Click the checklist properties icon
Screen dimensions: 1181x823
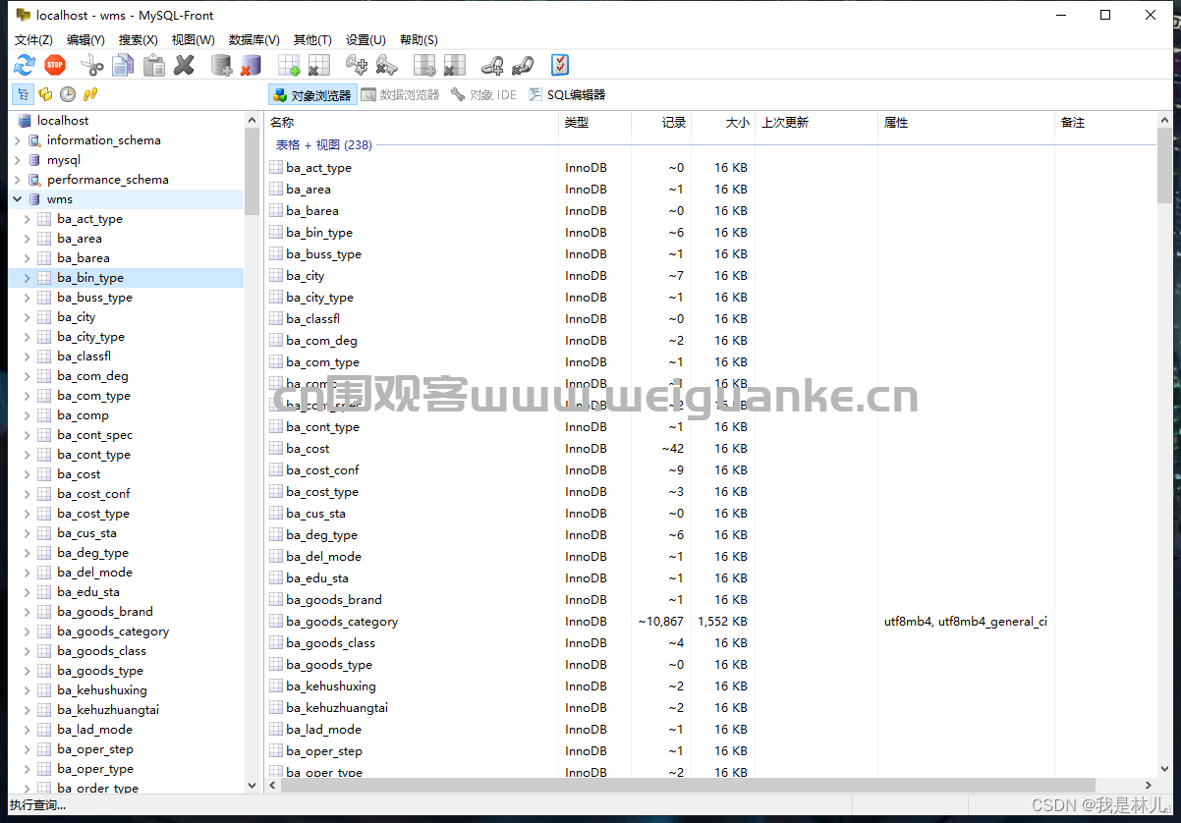pyautogui.click(x=560, y=66)
